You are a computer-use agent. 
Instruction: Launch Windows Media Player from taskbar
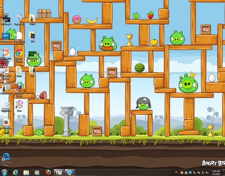pos(37,173)
